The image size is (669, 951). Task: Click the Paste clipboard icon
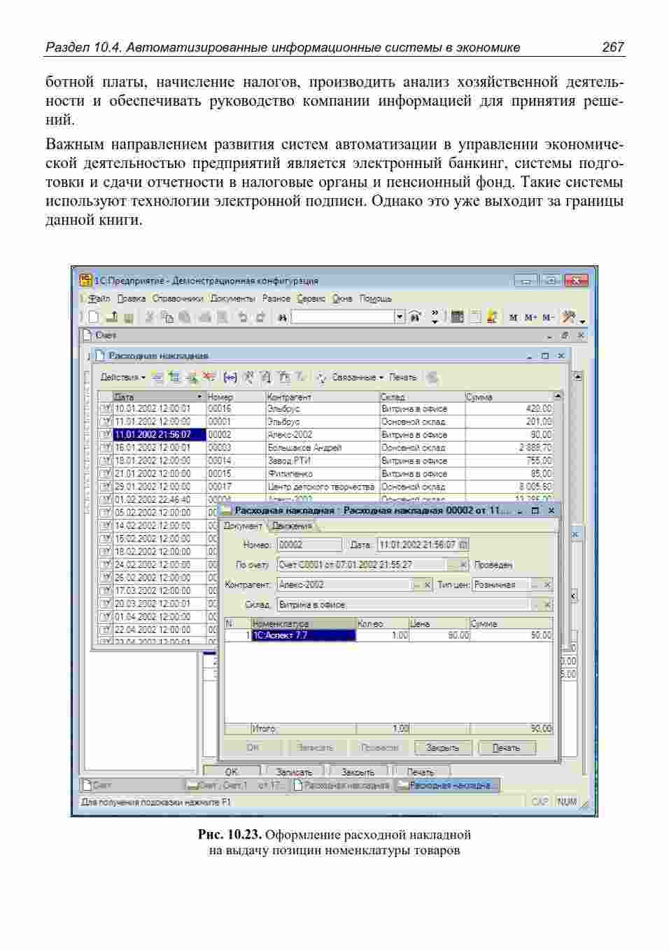[184, 317]
